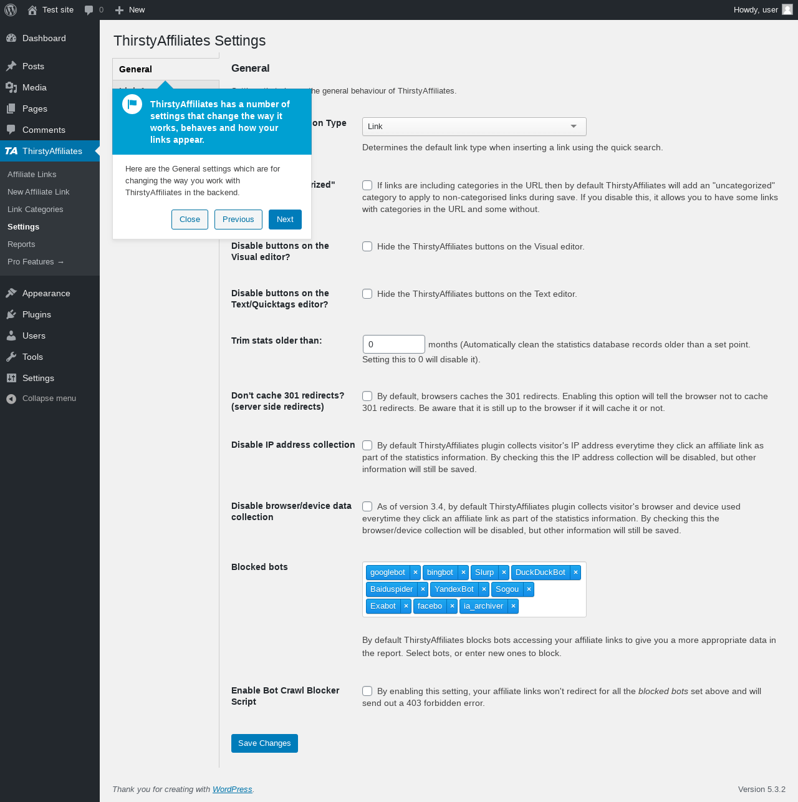The width and height of the screenshot is (798, 802).
Task: Enable Bot Crawl Blocker Script checkbox
Action: coord(367,691)
